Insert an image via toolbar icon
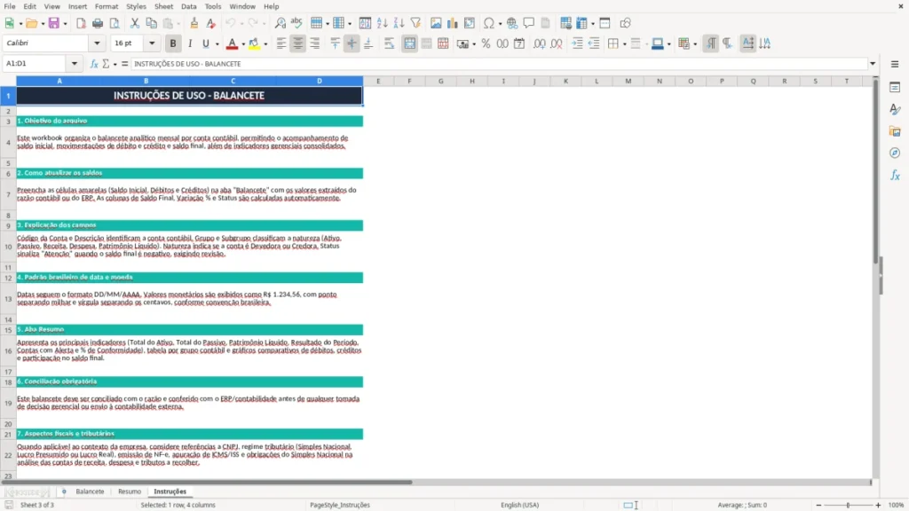Screen dimensions: 909x511 point(436,23)
